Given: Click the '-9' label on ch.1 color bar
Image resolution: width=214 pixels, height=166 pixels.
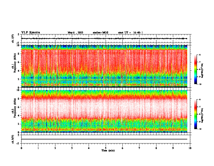Looking at the screenshot, I should (199, 77).
